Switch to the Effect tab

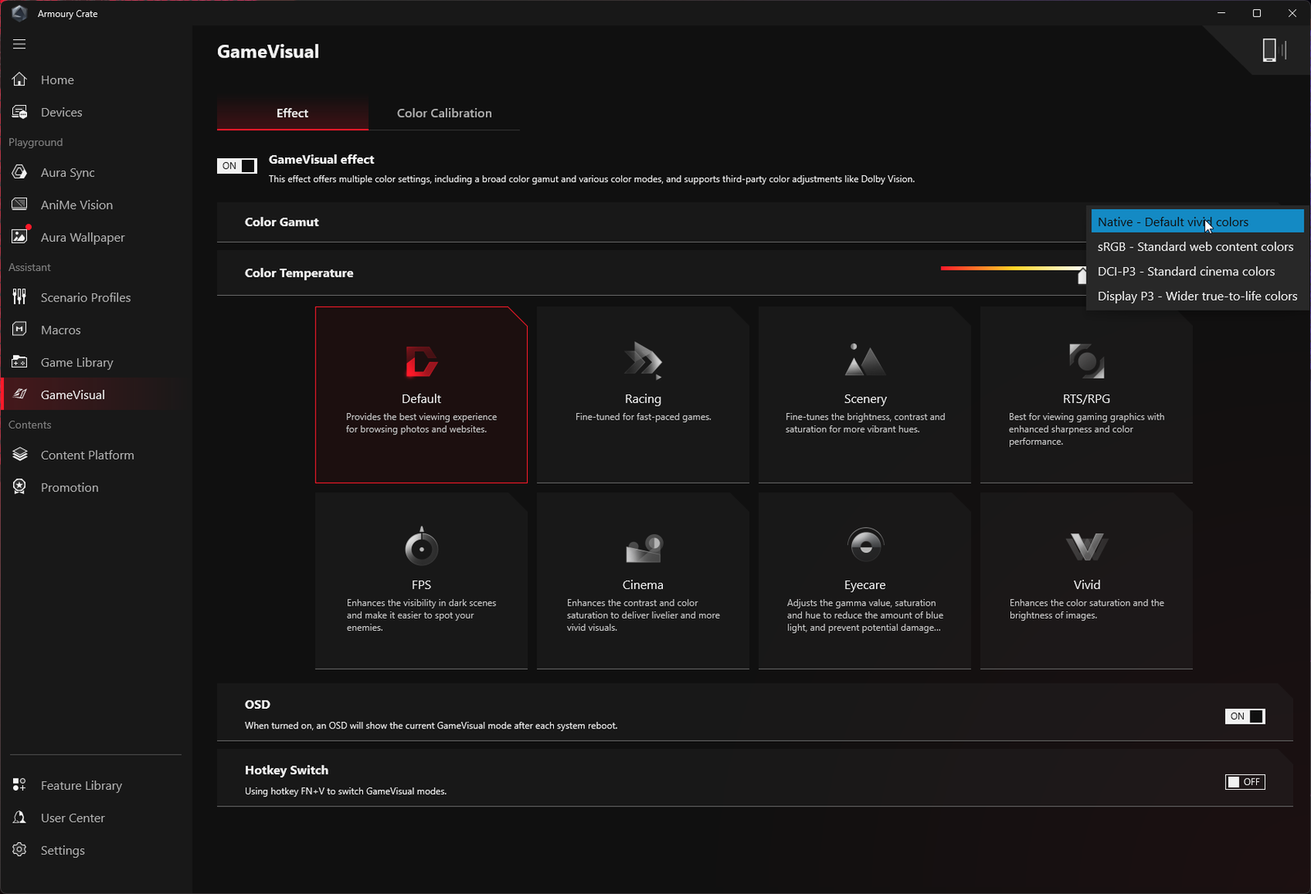click(x=293, y=113)
